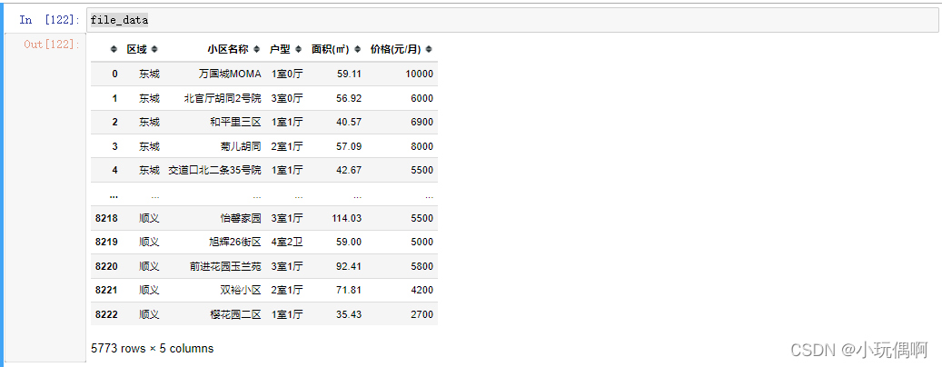942x367 pixels.
Task: Click row index 8219
Action: 106,242
